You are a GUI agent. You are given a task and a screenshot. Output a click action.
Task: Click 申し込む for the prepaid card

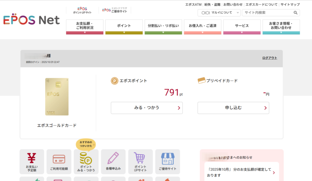click(x=233, y=108)
